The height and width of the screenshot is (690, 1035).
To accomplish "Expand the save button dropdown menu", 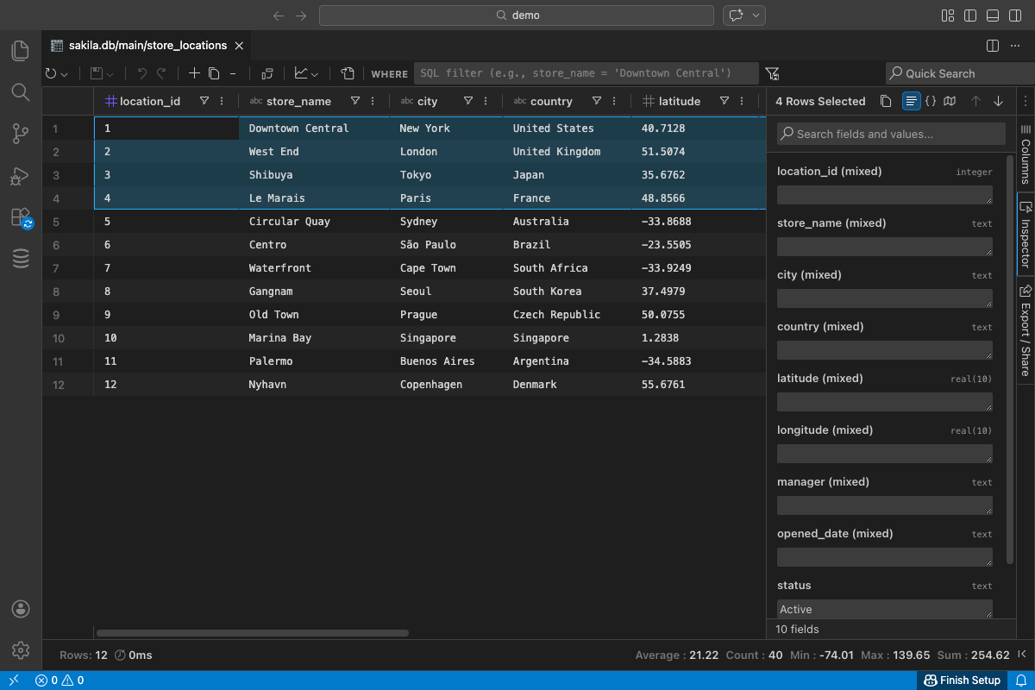I will point(110,73).
